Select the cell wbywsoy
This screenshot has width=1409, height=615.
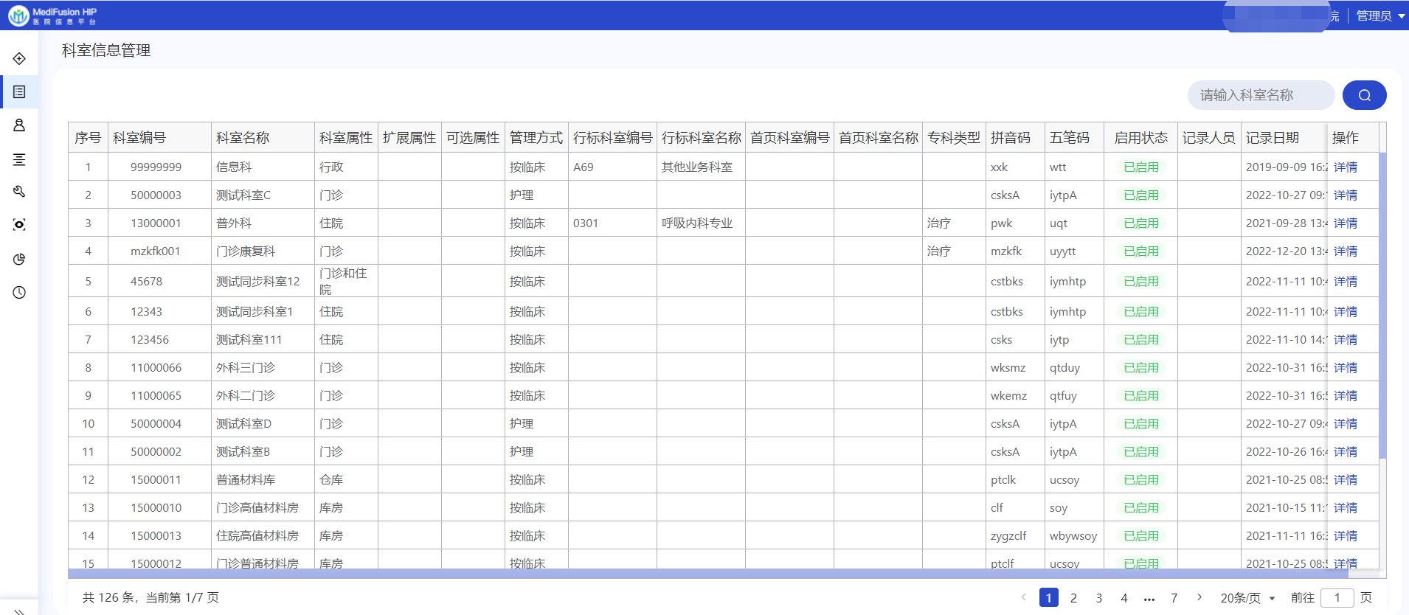tap(1073, 536)
